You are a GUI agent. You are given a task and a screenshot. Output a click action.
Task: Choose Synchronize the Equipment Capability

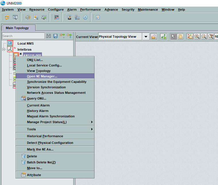point(55,82)
